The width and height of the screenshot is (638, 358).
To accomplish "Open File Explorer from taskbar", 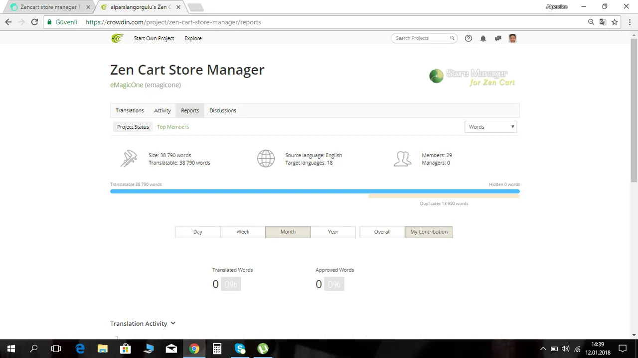I will tap(103, 349).
